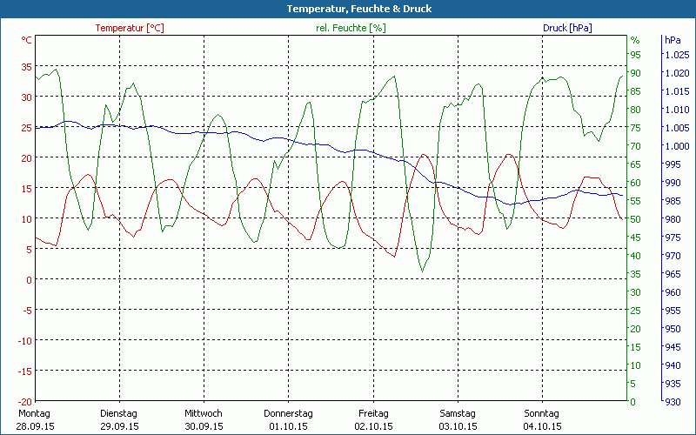Click the '%' unit label on the humidity axis
Viewport: 696px width, 435px height.
pos(635,40)
